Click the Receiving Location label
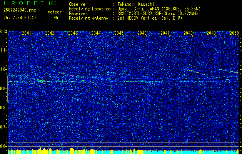 (x=90, y=9)
